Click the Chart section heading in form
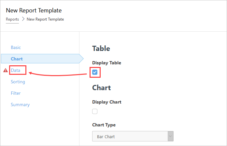This screenshot has height=146, width=227. [x=102, y=88]
